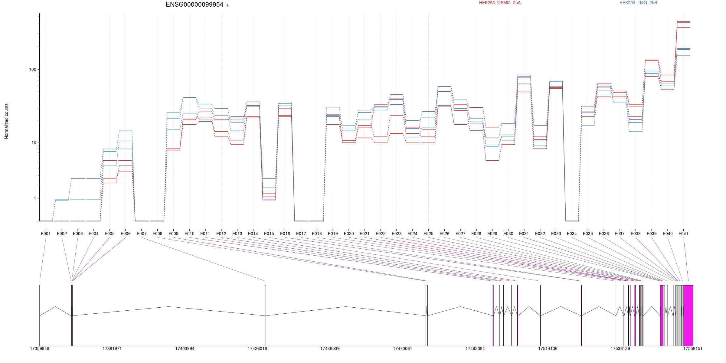Select exon label E036
The image size is (726, 363).
click(x=604, y=234)
